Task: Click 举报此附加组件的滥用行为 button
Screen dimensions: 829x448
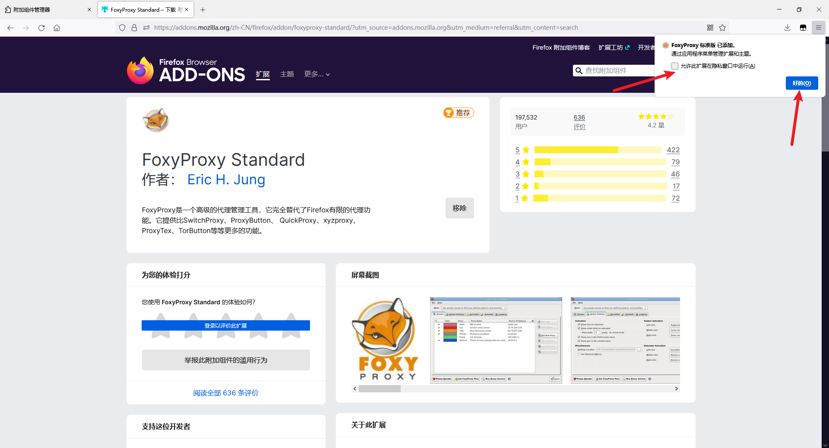Action: pyautogui.click(x=226, y=360)
